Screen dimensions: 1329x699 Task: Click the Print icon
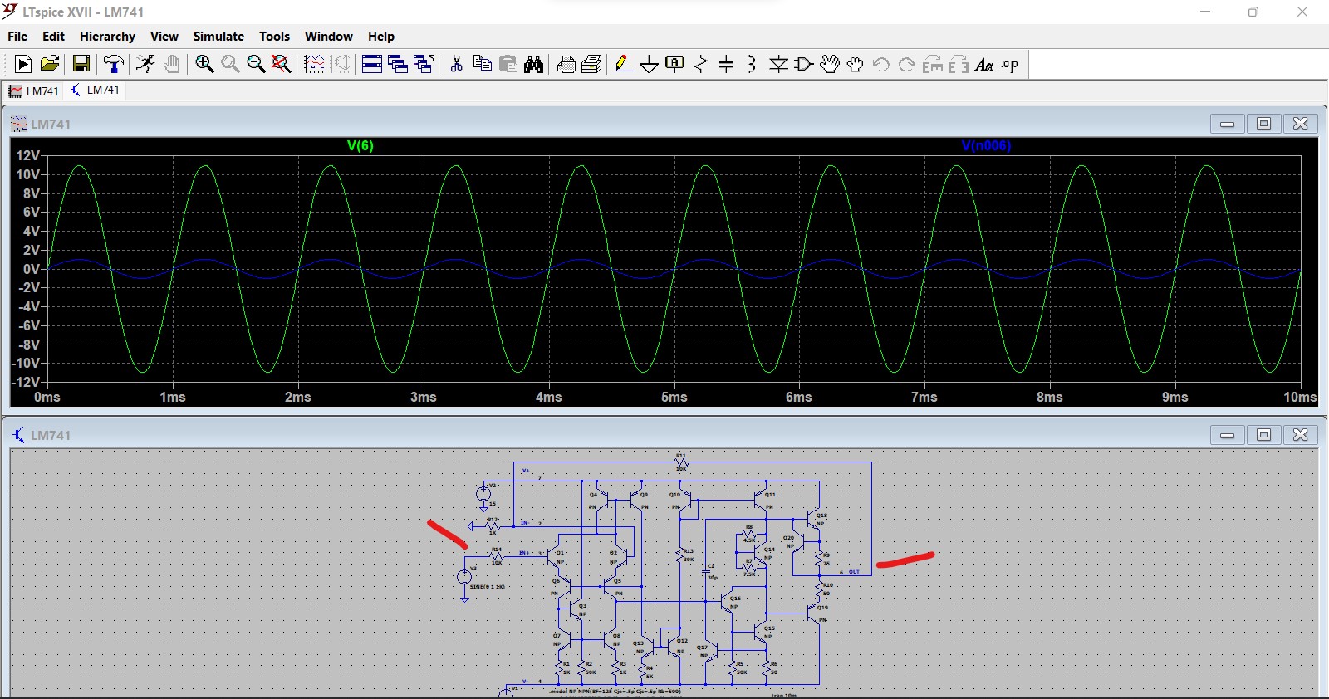(566, 64)
